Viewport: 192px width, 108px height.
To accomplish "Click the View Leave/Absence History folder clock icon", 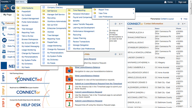I will pos(69,78).
